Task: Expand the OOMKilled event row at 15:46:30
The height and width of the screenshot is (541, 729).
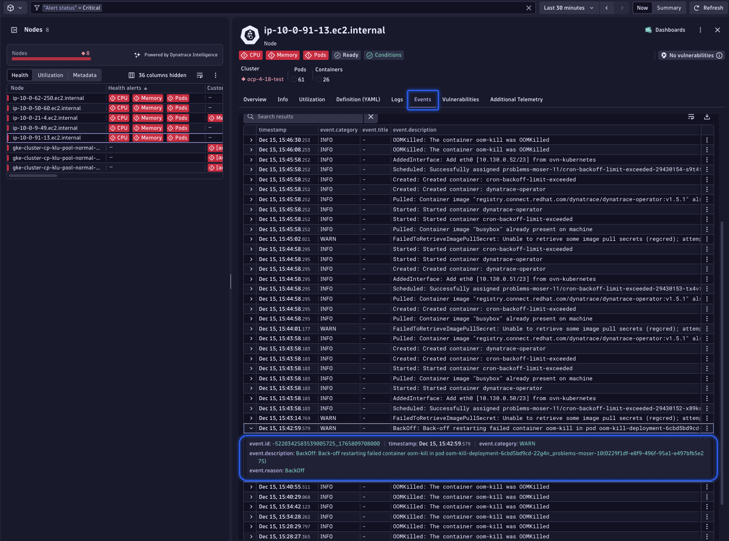Action: [x=250, y=140]
